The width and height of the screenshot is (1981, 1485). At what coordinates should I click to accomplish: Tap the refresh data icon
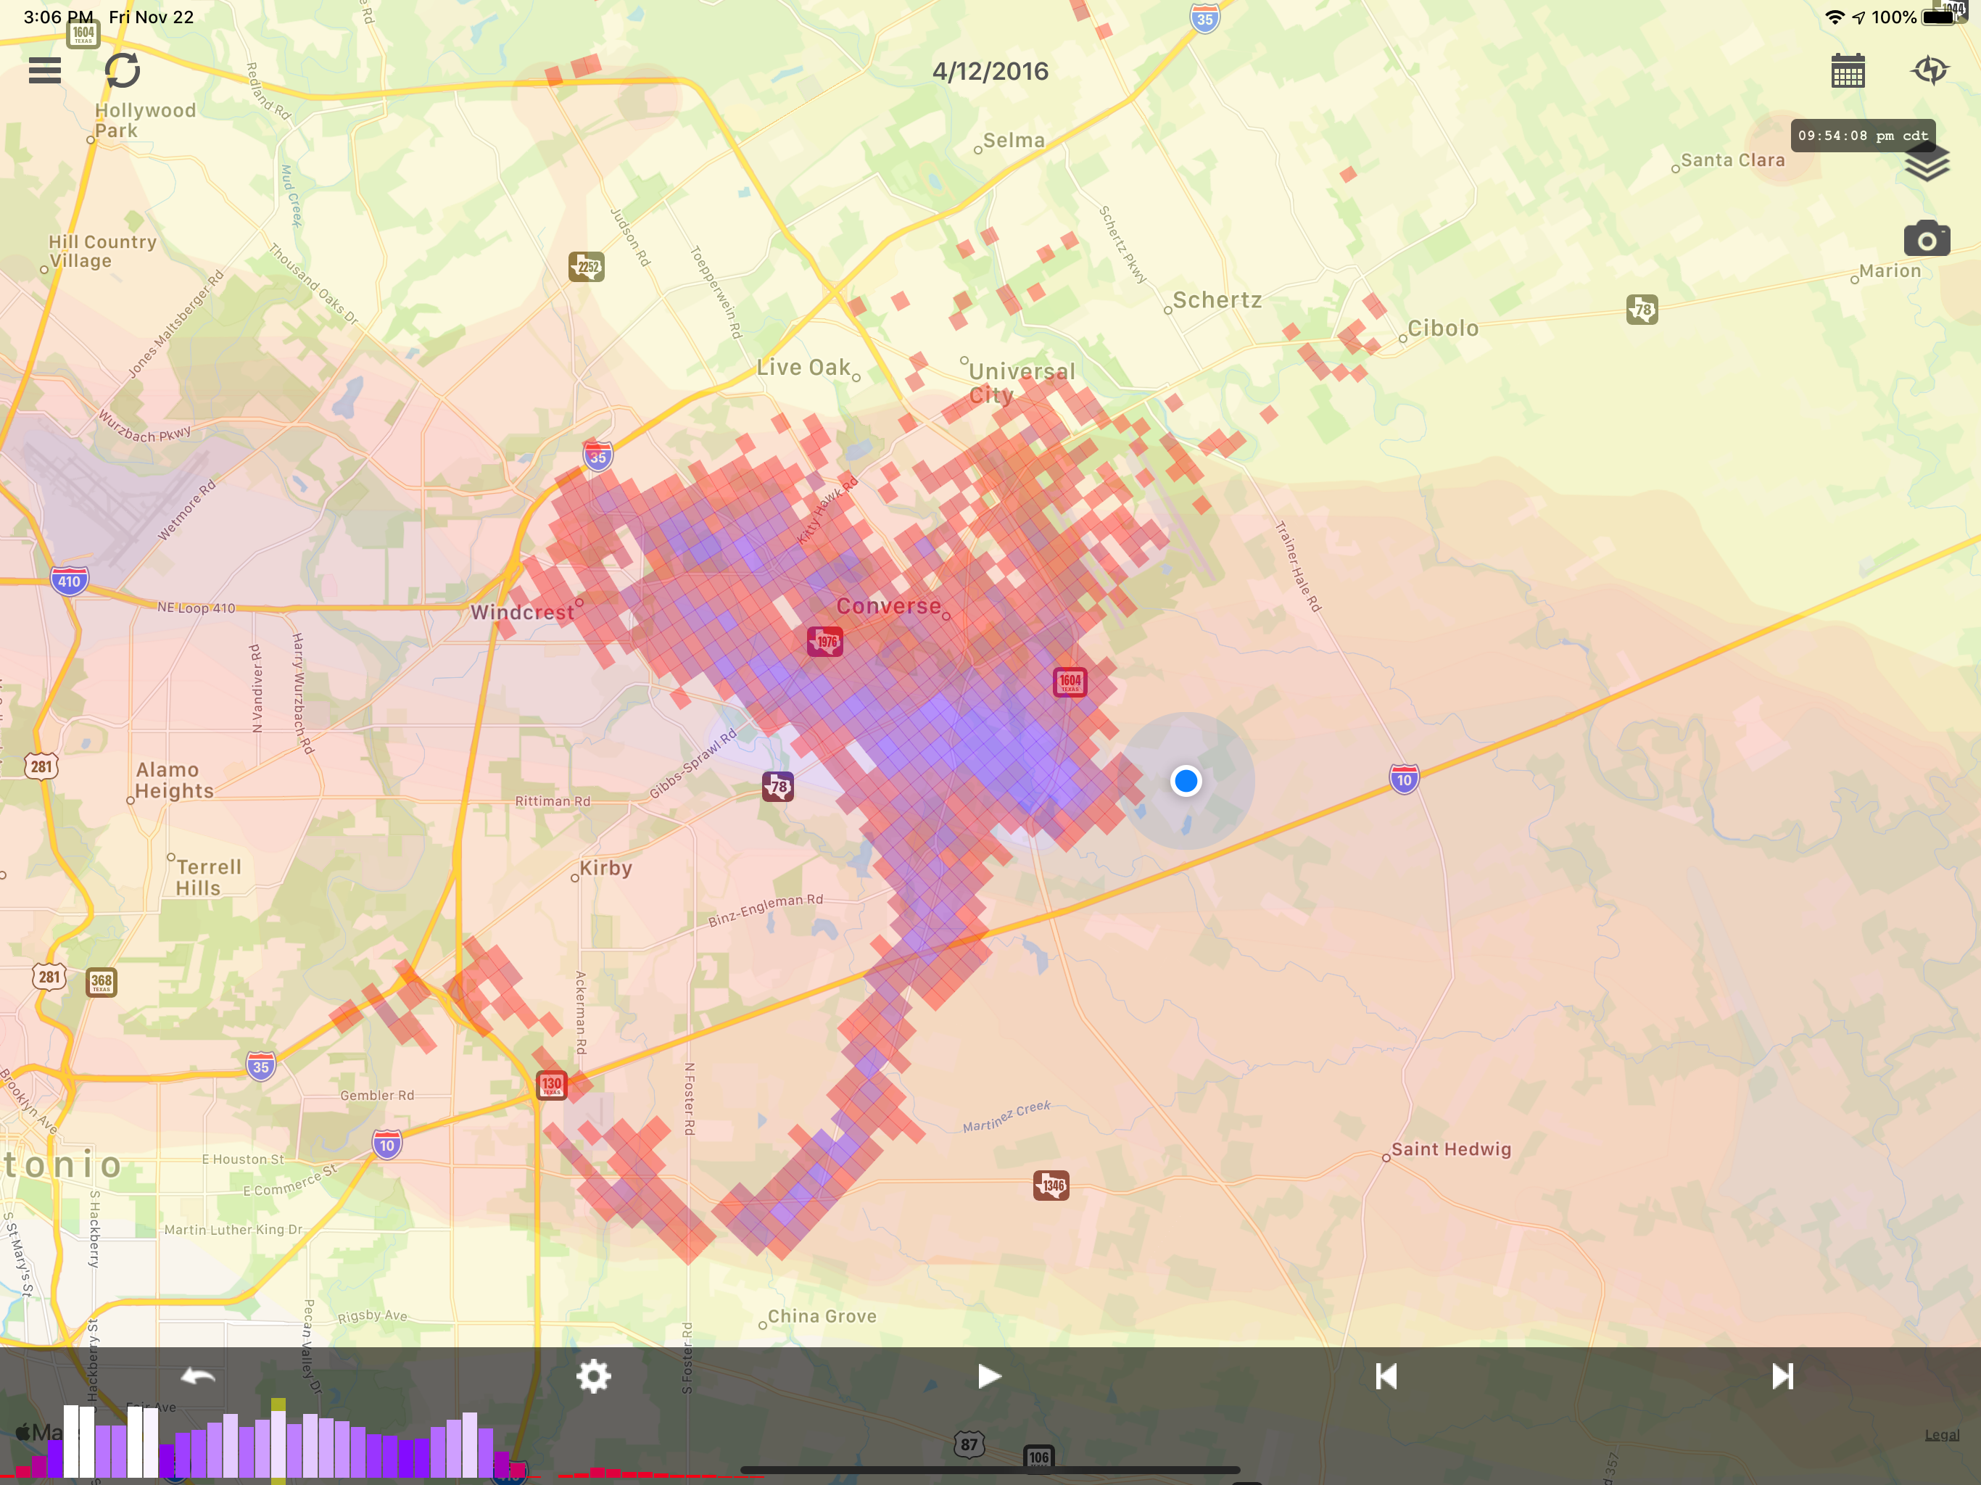pos(123,70)
